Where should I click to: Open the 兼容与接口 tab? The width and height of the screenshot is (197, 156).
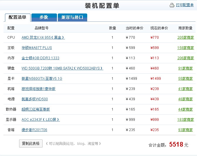tap(72, 17)
